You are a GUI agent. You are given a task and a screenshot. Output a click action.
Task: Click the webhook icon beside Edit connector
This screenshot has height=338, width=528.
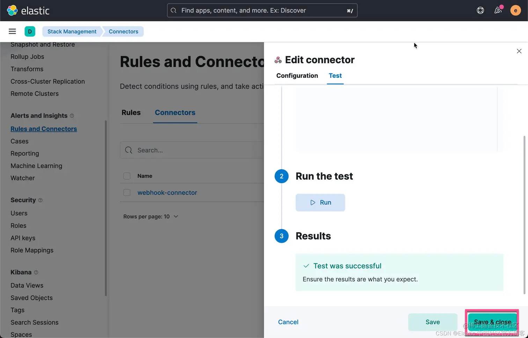[x=278, y=60]
